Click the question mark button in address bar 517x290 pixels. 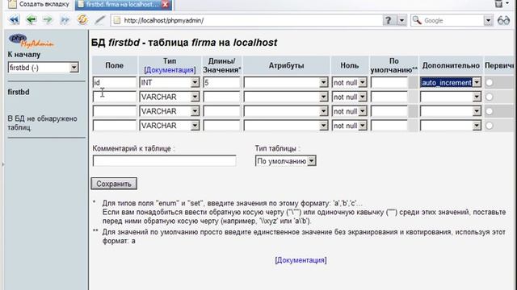pyautogui.click(x=389, y=20)
